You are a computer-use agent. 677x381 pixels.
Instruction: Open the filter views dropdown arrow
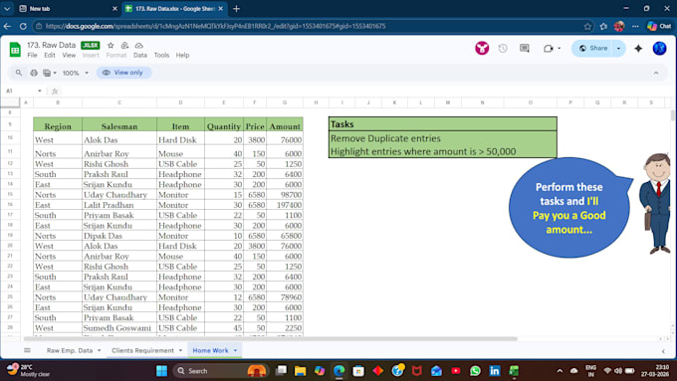[55, 73]
